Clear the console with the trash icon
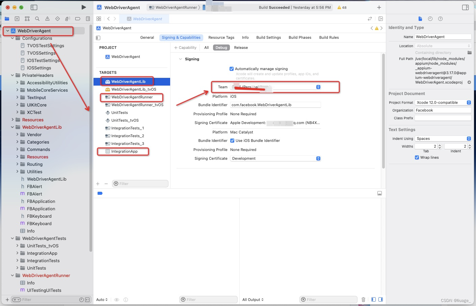Image resolution: width=476 pixels, height=306 pixels. tap(363, 300)
